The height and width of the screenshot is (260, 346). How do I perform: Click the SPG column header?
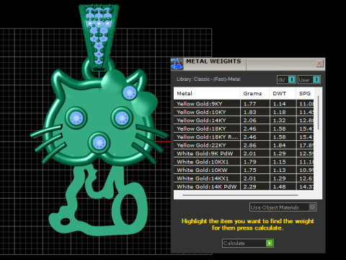[x=305, y=93]
